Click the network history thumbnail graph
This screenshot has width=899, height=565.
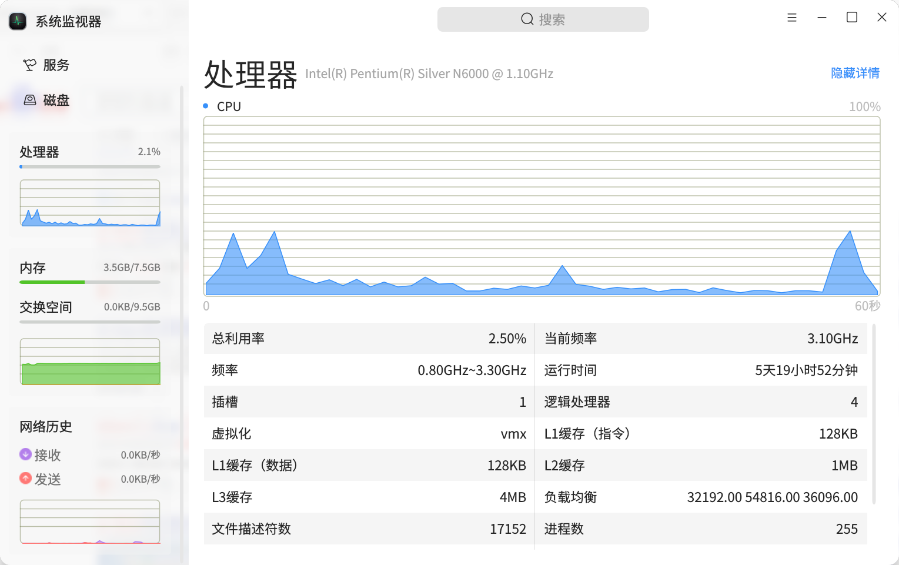tap(90, 521)
